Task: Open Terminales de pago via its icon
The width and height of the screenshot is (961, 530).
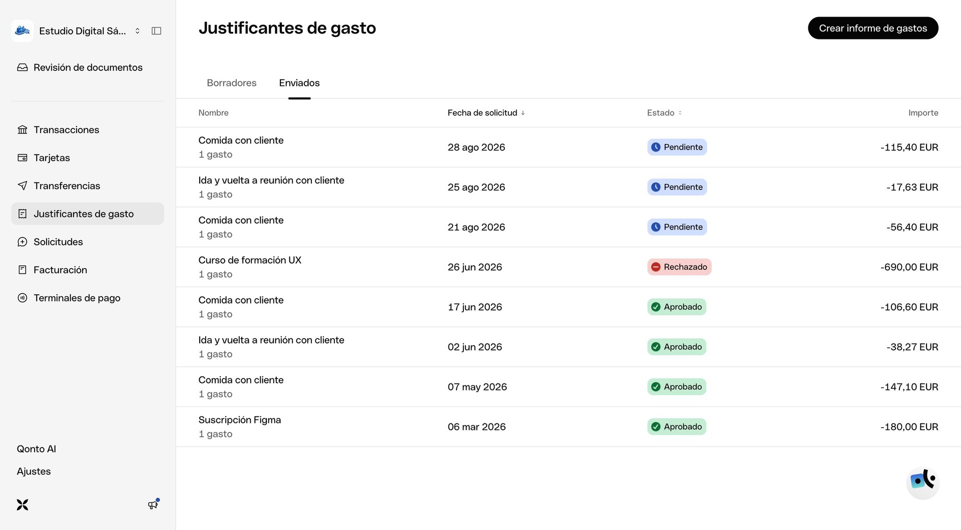Action: click(23, 298)
